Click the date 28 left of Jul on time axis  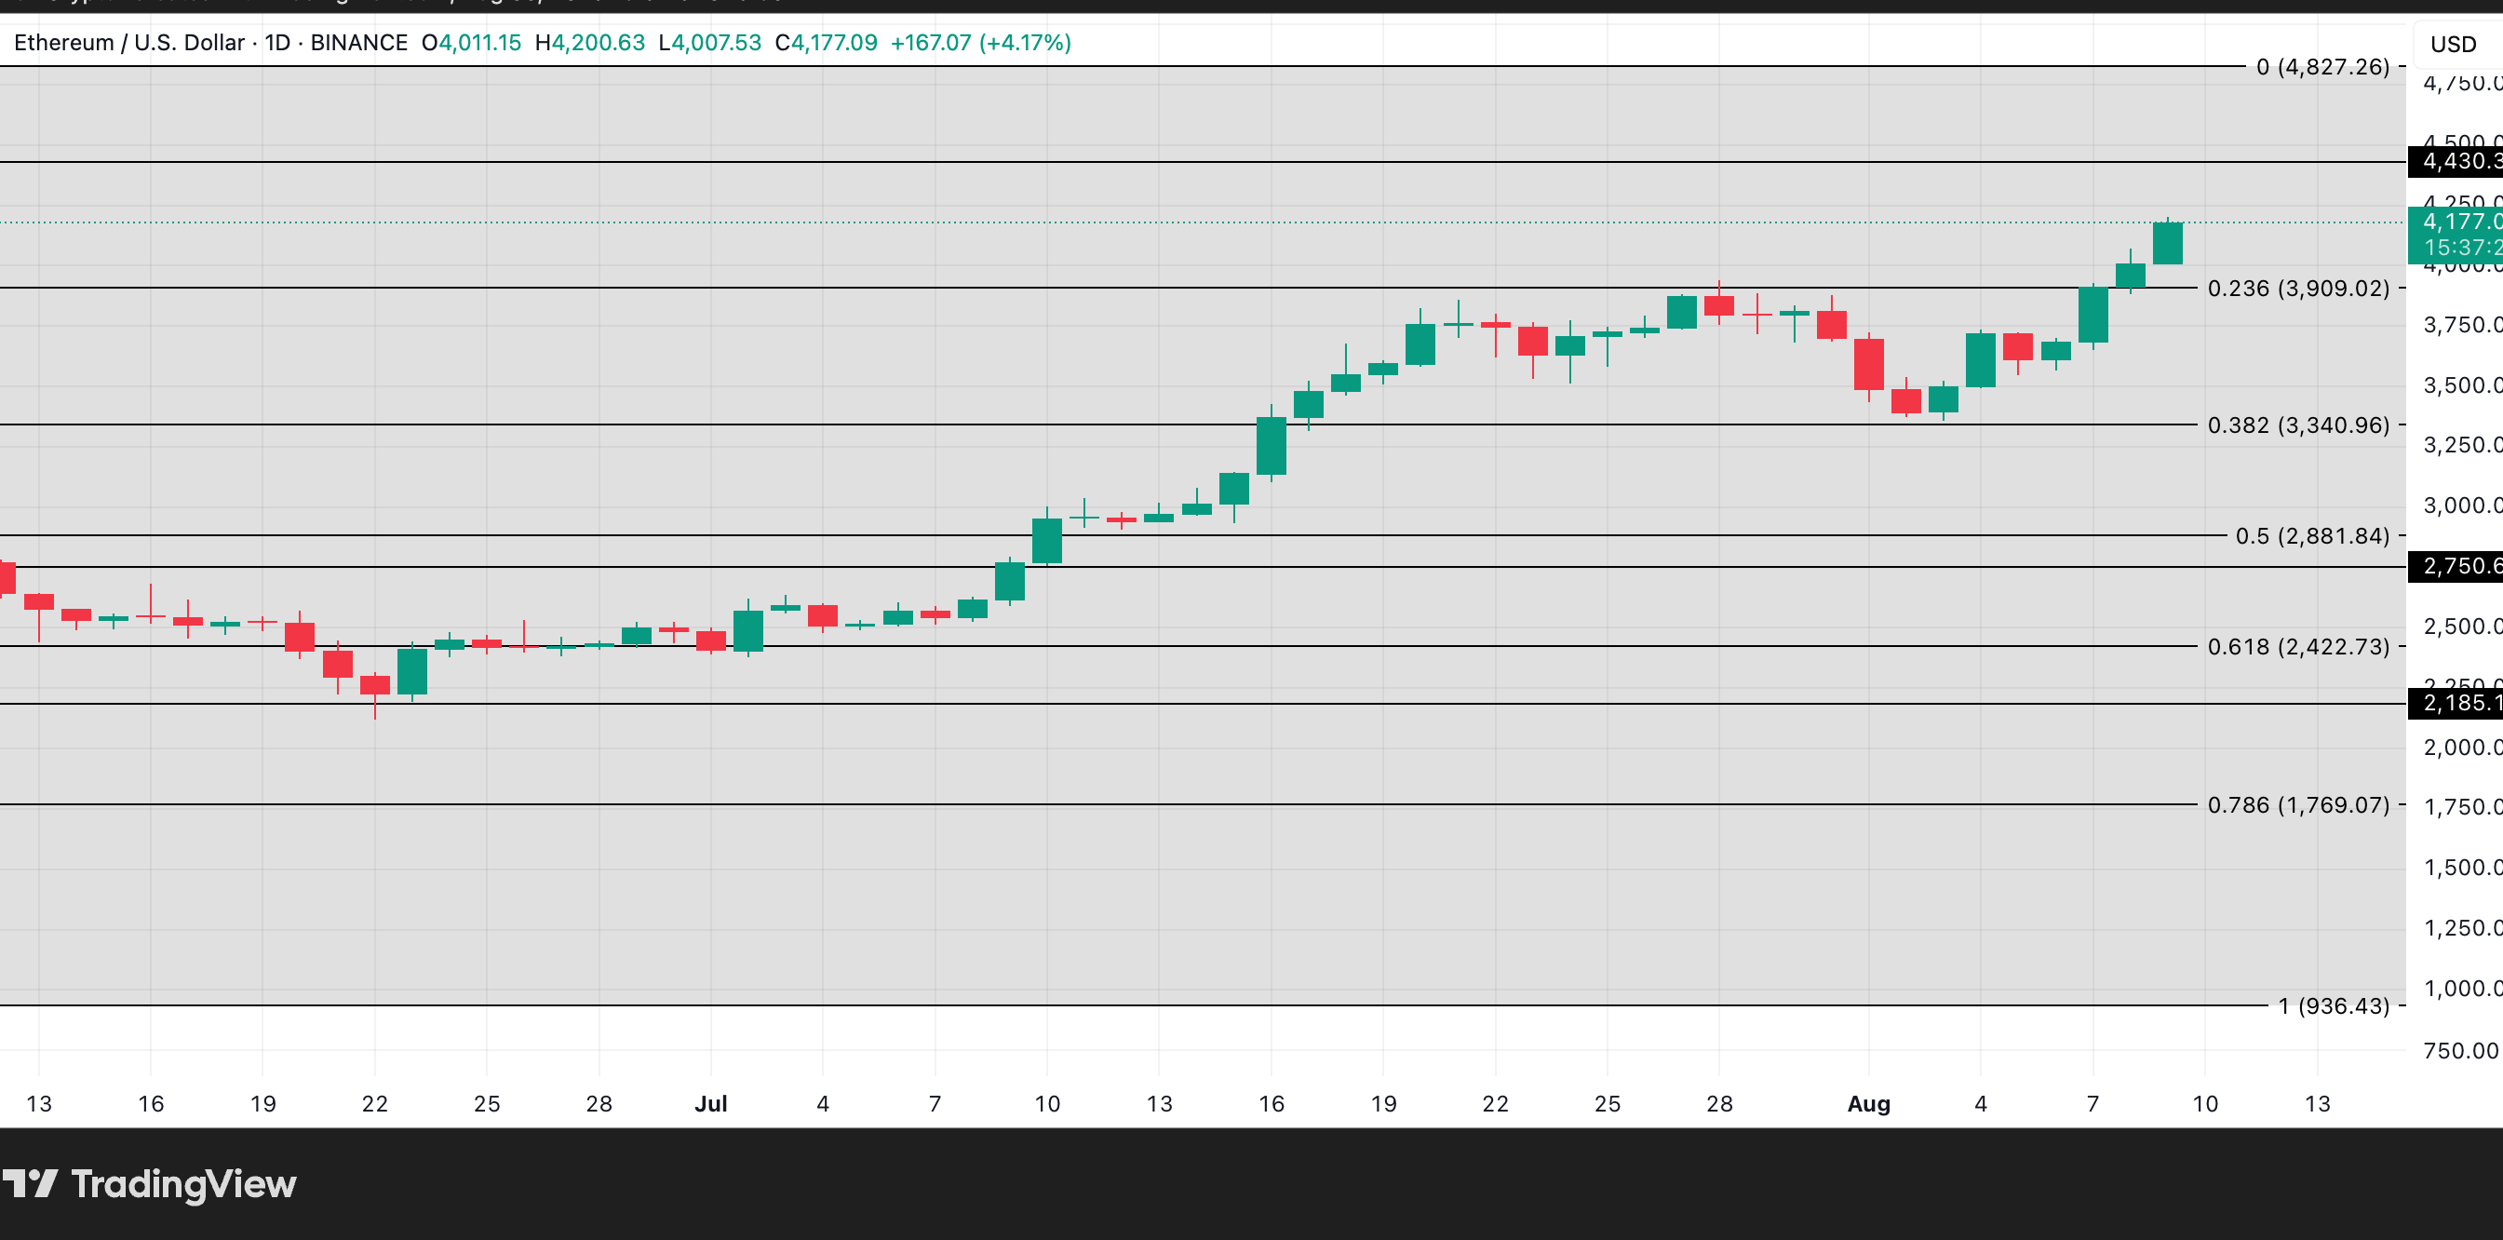599,1104
